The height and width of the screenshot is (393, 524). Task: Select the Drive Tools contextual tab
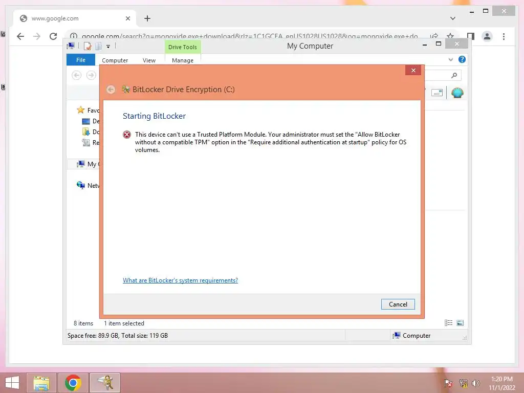[x=183, y=47]
